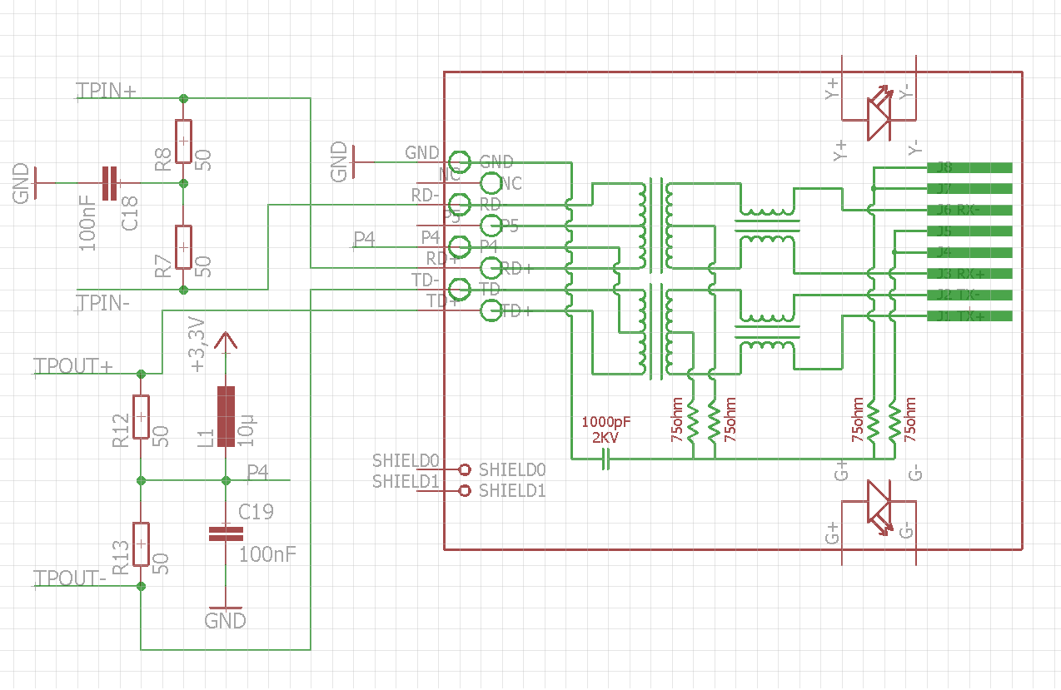Click the L1 name label
The image size is (1061, 690).
tap(206, 438)
